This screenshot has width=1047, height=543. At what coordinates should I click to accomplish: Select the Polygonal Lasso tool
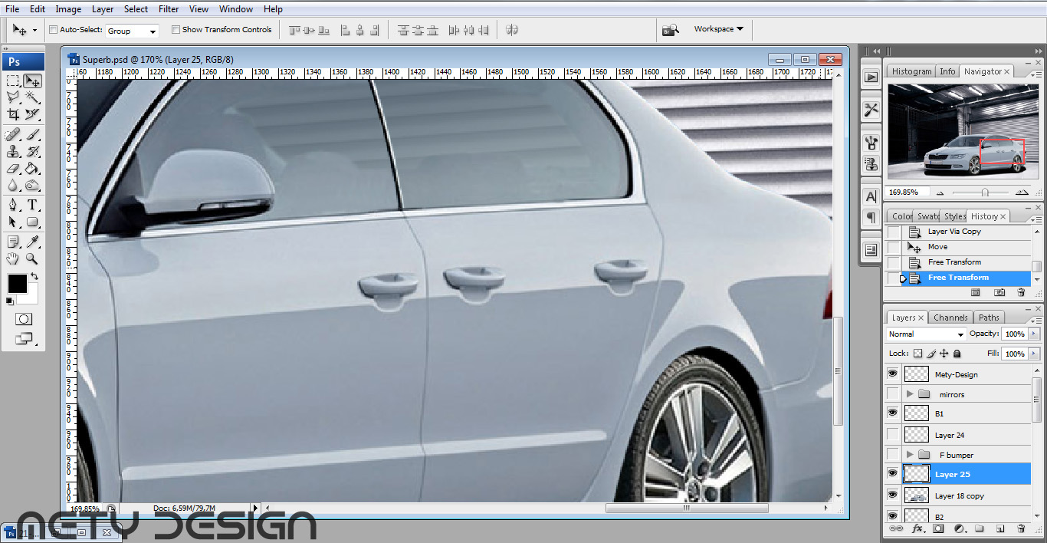tap(13, 97)
